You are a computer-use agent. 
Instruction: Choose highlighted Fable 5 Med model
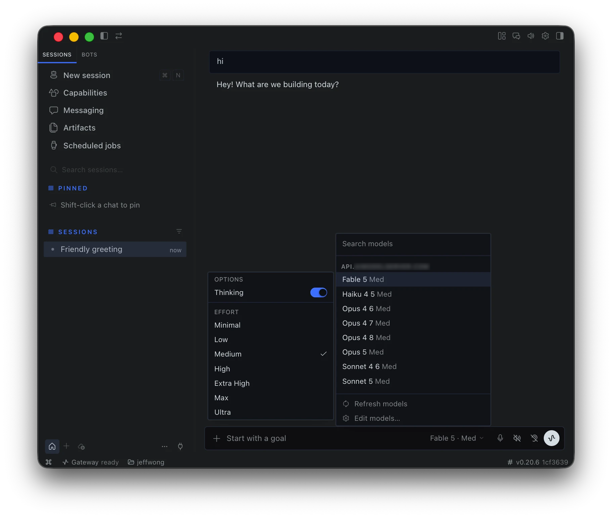click(413, 280)
